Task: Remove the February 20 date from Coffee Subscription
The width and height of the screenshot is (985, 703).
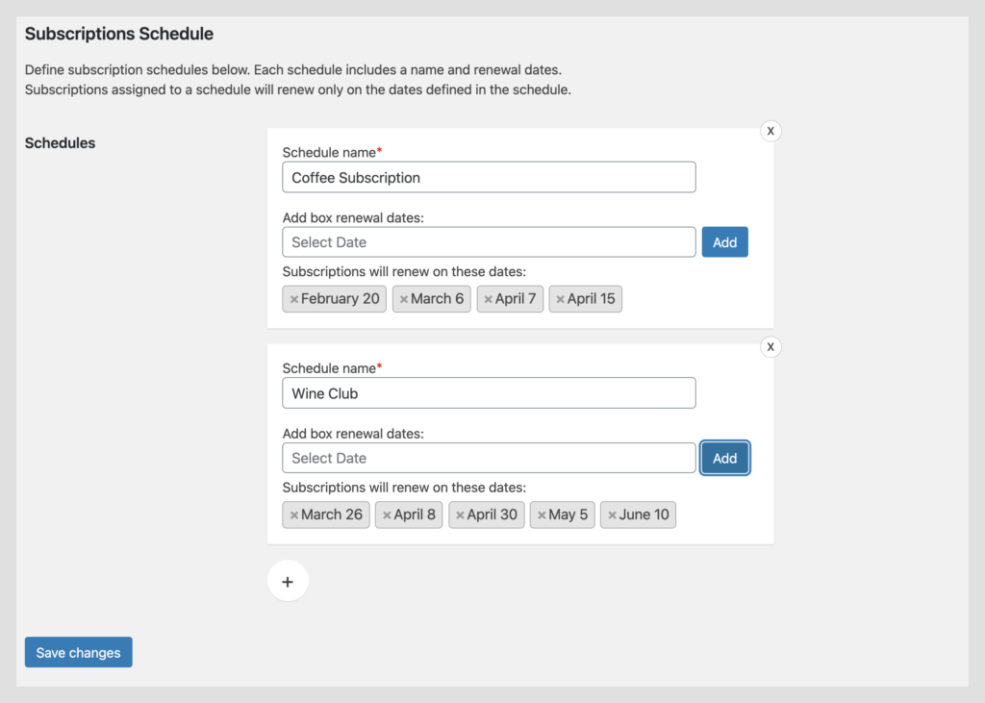Action: tap(292, 299)
